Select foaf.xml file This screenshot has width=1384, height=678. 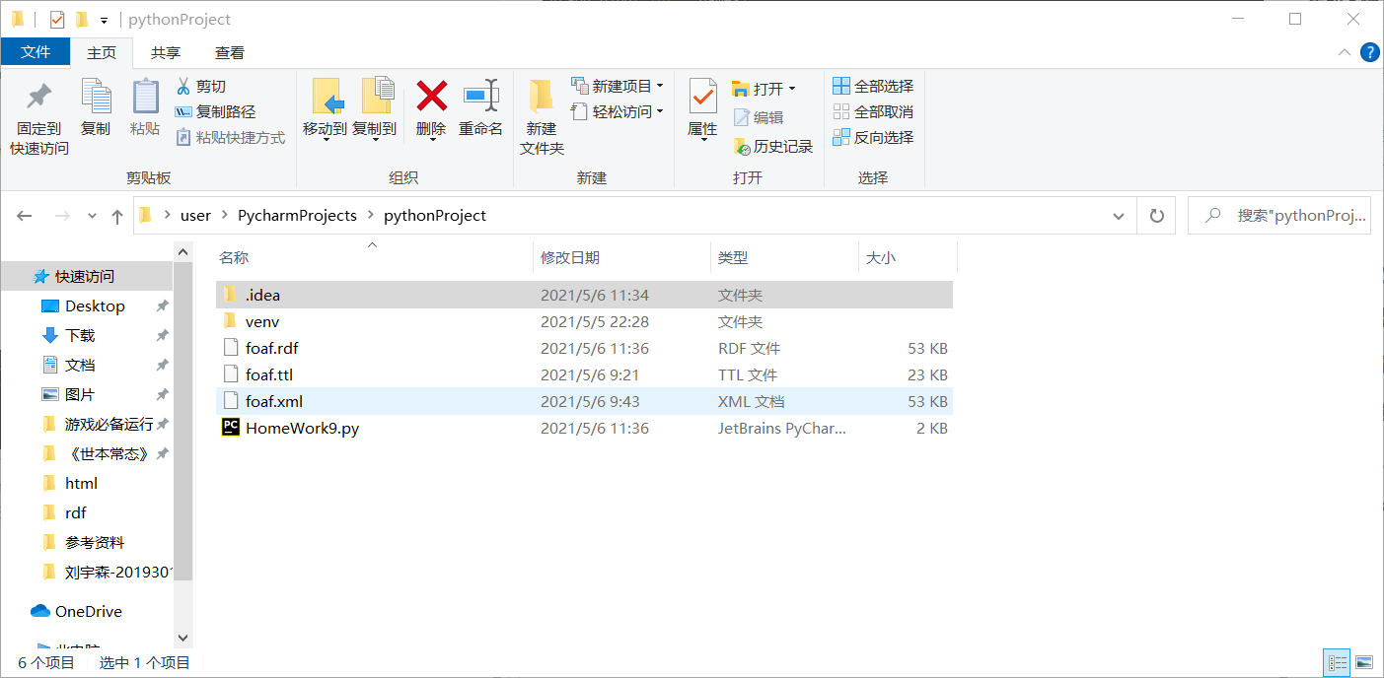point(584,401)
